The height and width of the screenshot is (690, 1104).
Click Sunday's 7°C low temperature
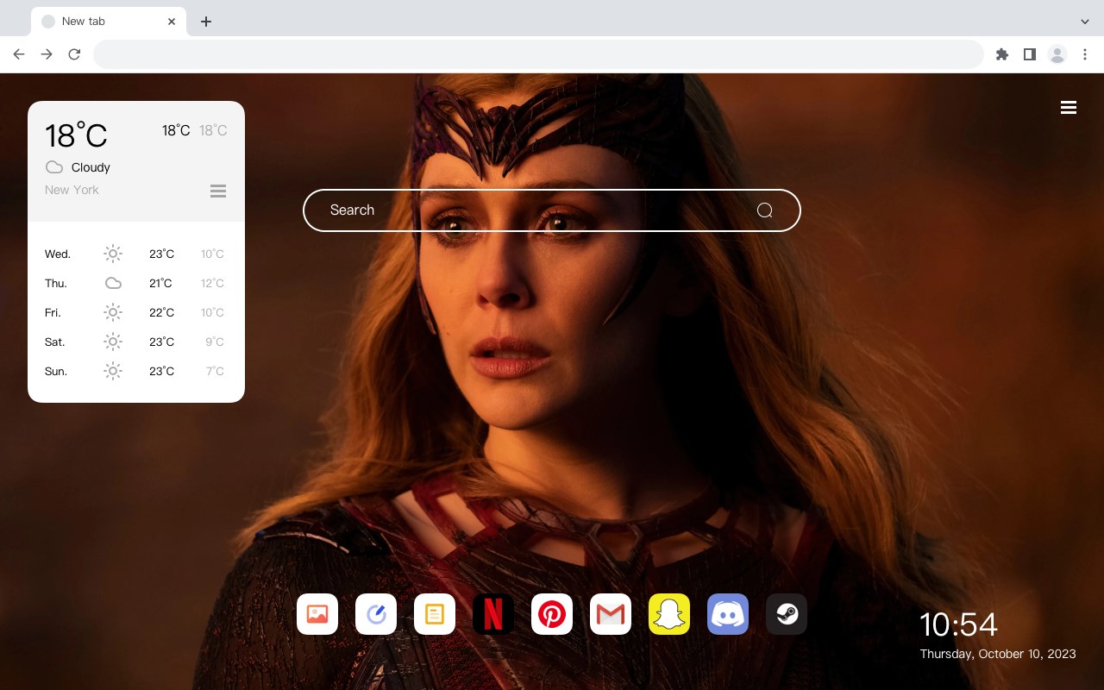click(x=215, y=371)
